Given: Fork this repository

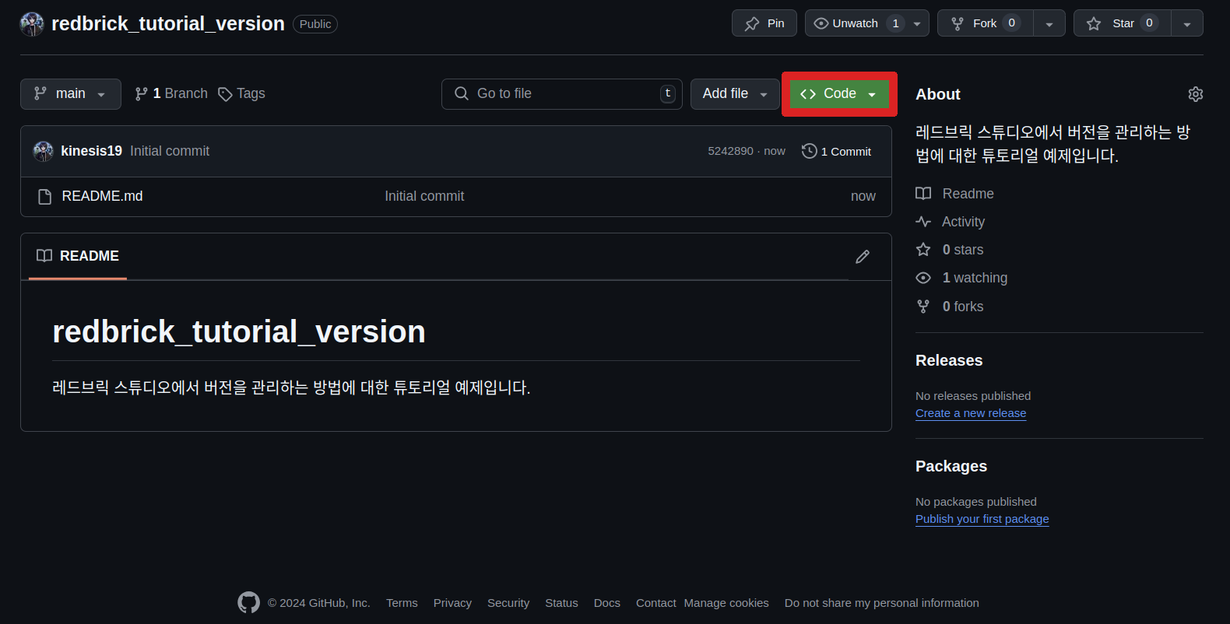Looking at the screenshot, I should coord(985,23).
